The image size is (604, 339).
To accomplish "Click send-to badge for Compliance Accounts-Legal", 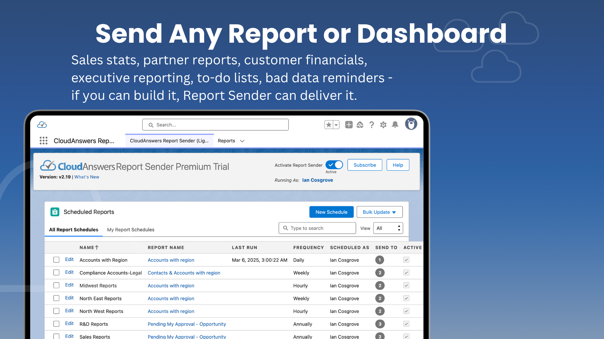I will tap(380, 273).
